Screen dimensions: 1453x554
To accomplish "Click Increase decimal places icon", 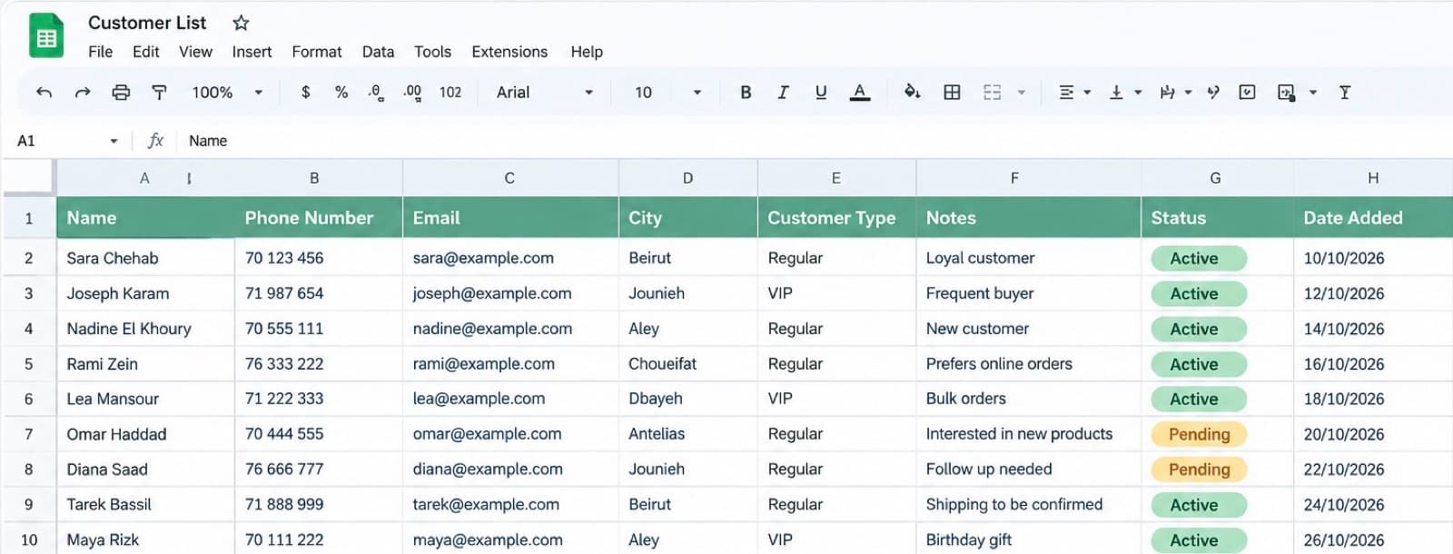I will tap(412, 92).
